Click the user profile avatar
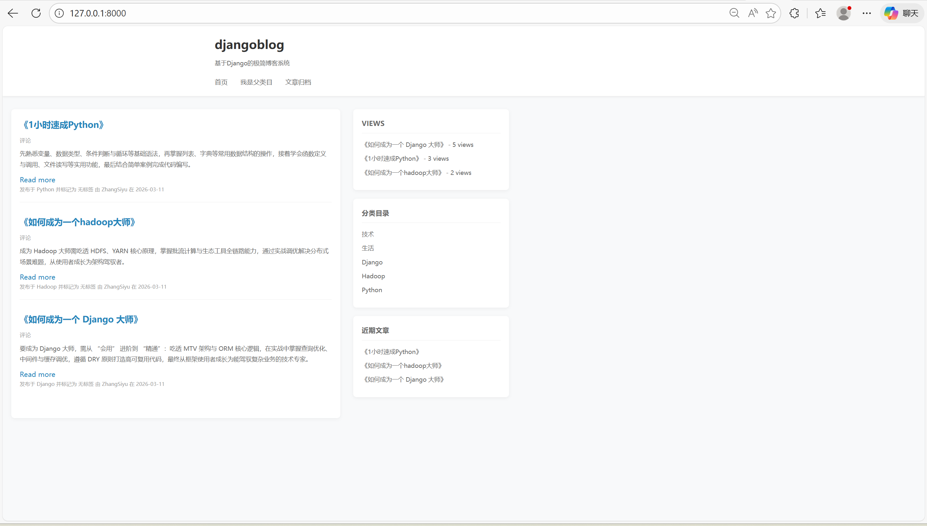This screenshot has height=526, width=927. point(844,13)
